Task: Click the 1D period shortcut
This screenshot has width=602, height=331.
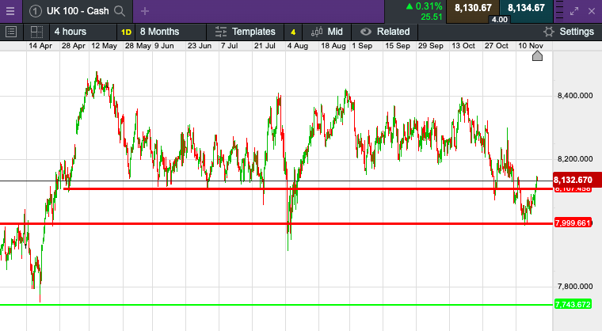Action: pos(126,32)
